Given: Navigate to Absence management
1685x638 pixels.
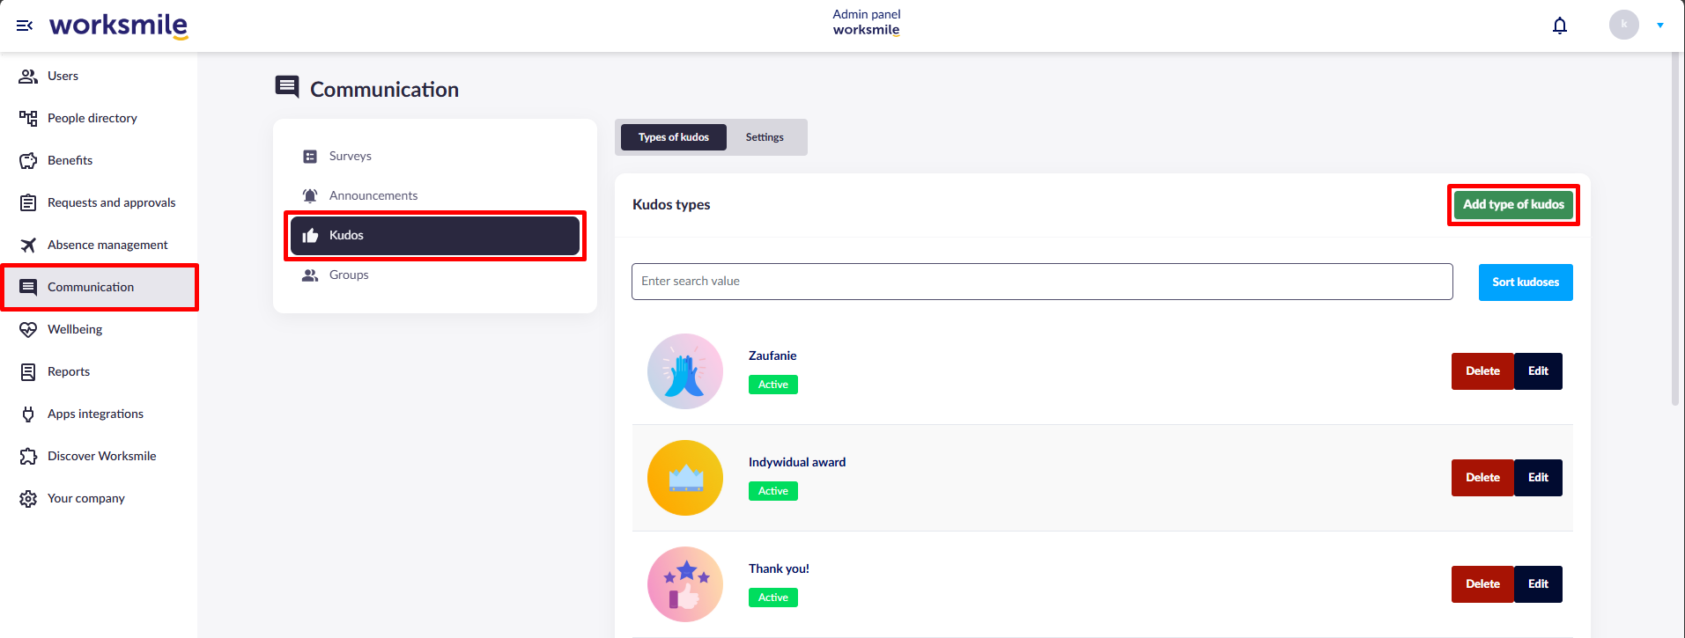Looking at the screenshot, I should 107,245.
